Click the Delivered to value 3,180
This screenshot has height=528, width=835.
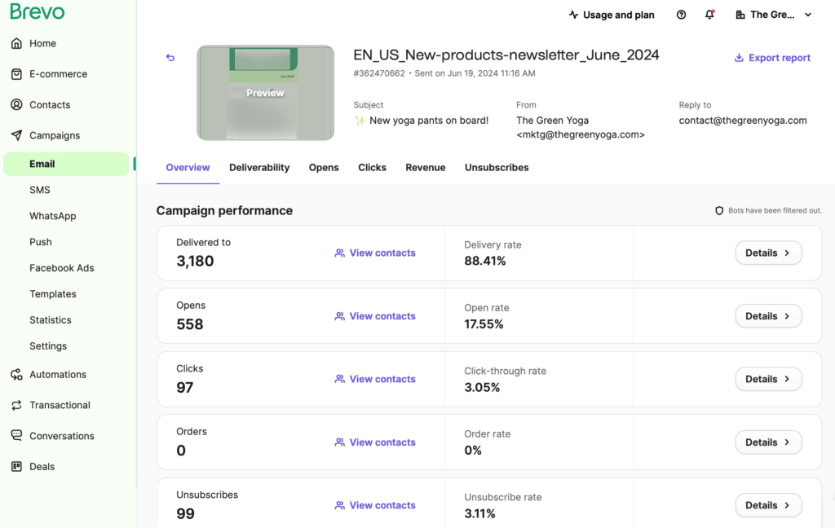click(195, 261)
